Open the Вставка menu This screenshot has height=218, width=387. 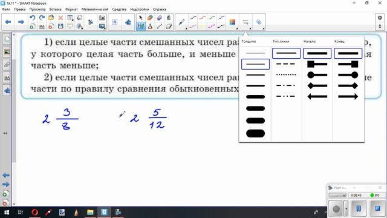pos(55,10)
